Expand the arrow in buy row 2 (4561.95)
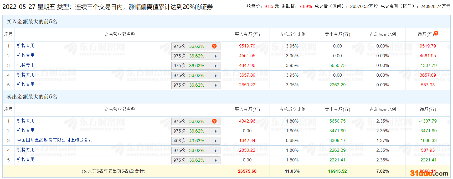 [215, 56]
